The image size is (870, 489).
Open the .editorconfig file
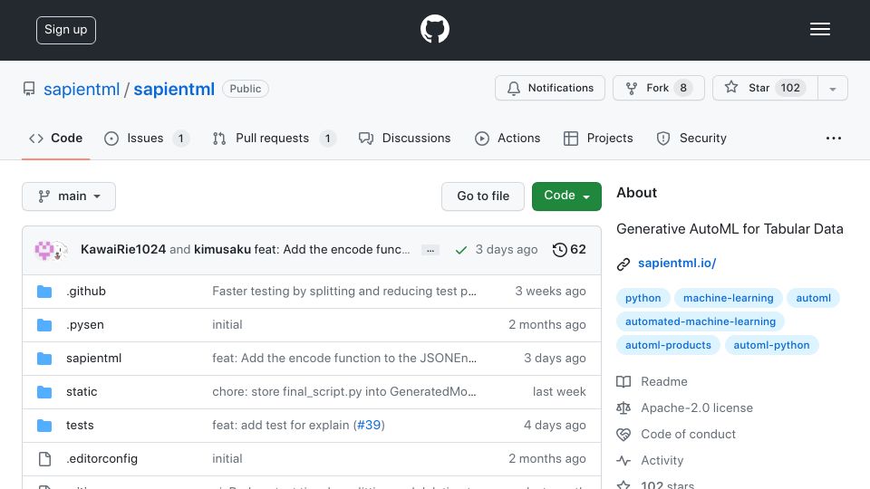(101, 458)
